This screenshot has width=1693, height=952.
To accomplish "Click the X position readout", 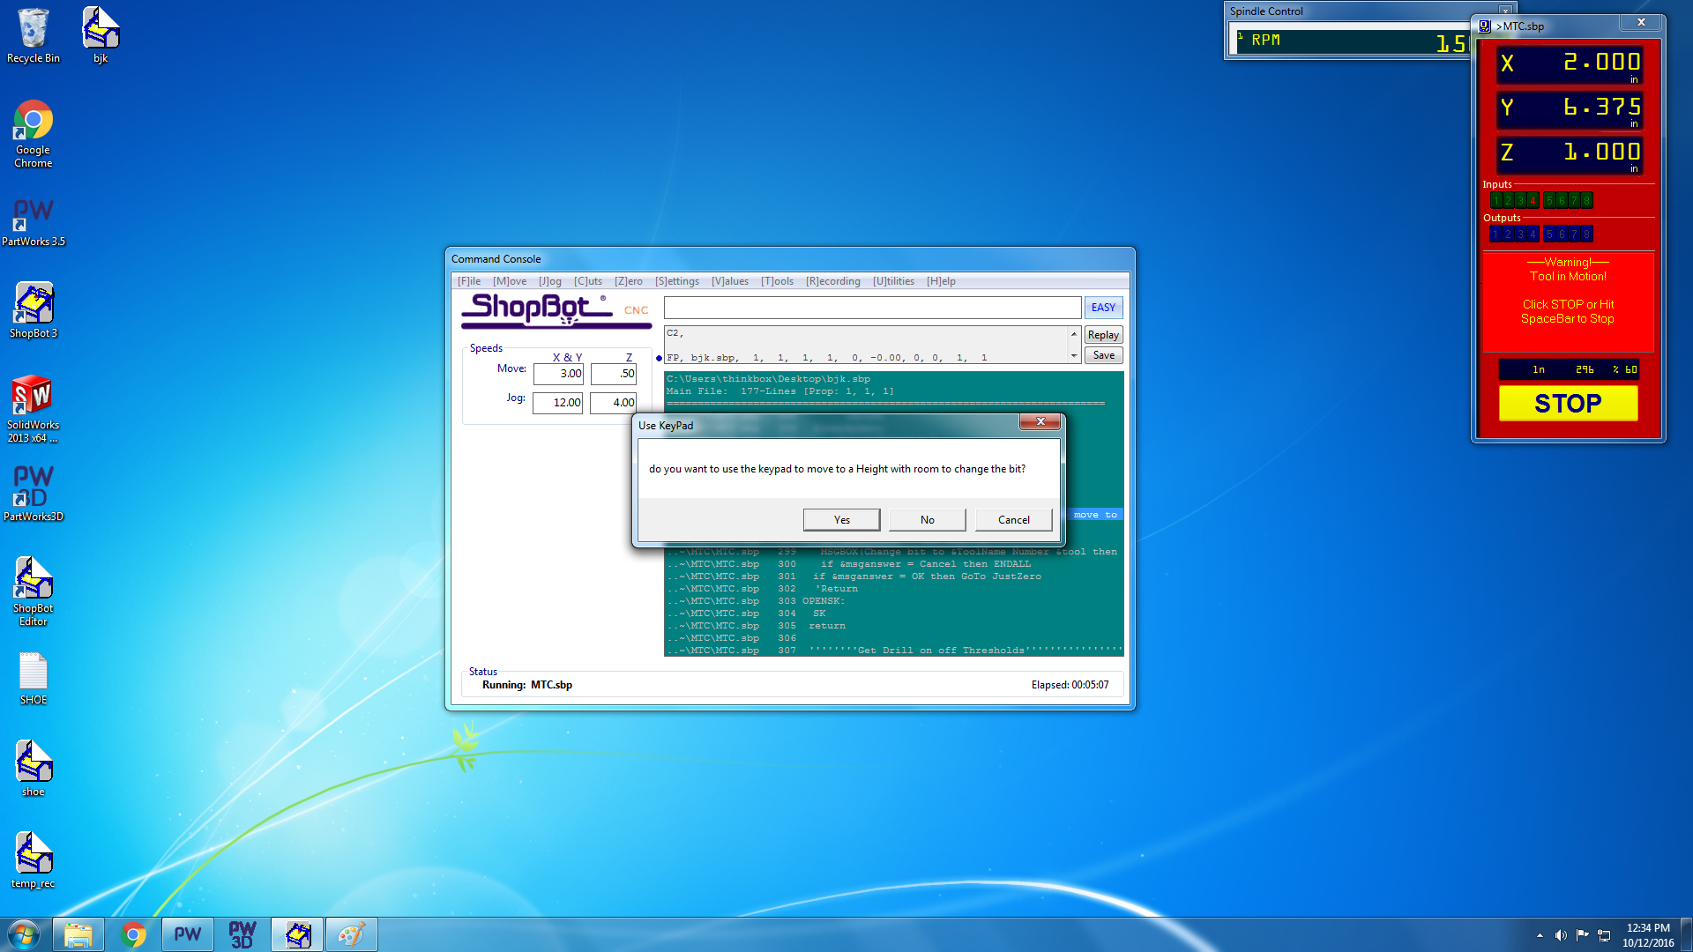I will point(1570,64).
